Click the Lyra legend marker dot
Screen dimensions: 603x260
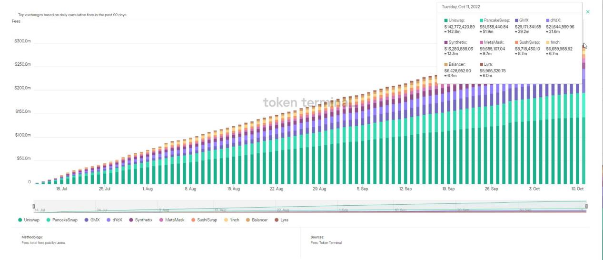click(277, 220)
